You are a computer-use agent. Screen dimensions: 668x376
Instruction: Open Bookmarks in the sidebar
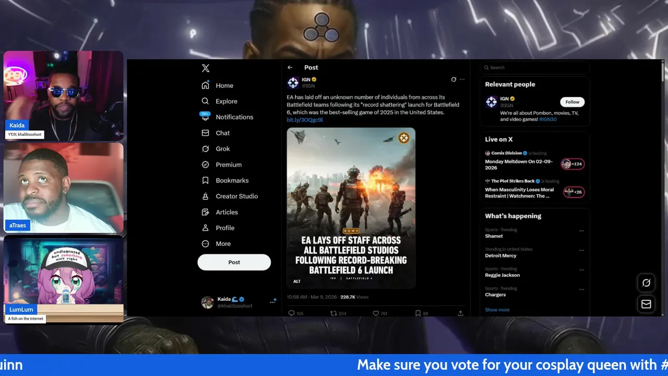pos(225,180)
